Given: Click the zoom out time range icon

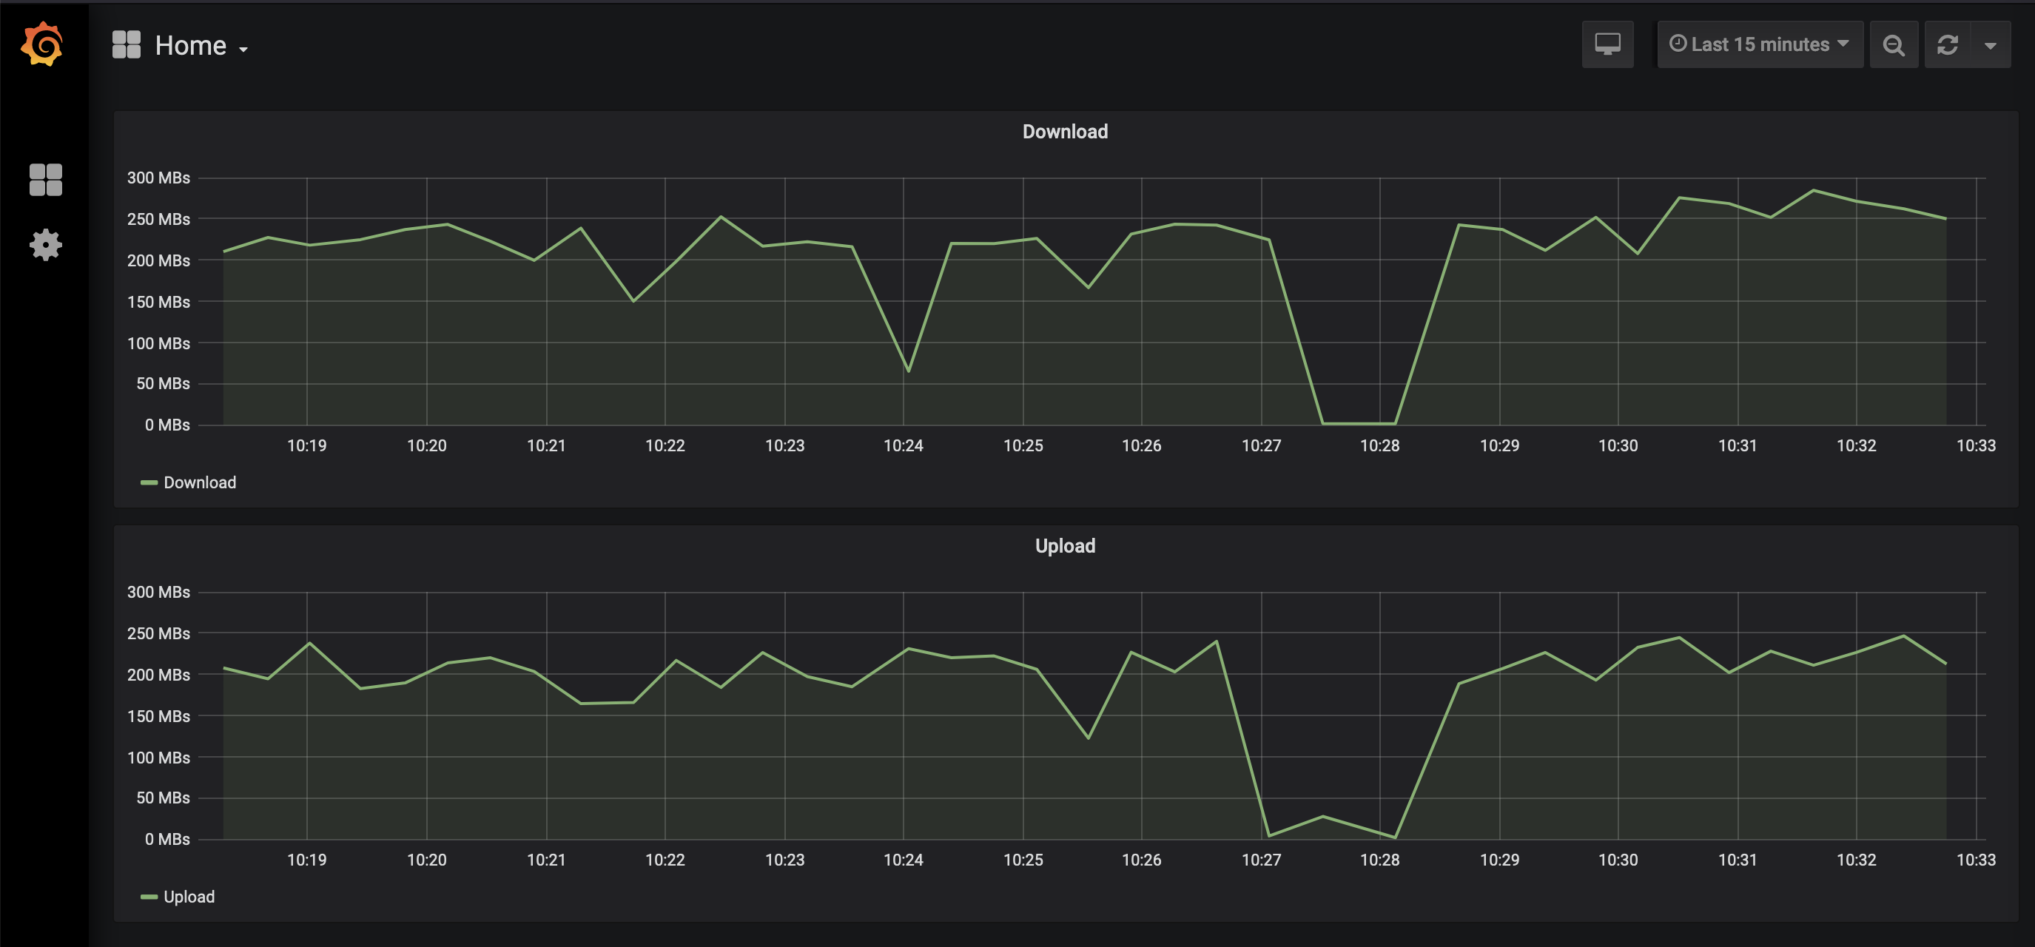Looking at the screenshot, I should tap(1893, 45).
